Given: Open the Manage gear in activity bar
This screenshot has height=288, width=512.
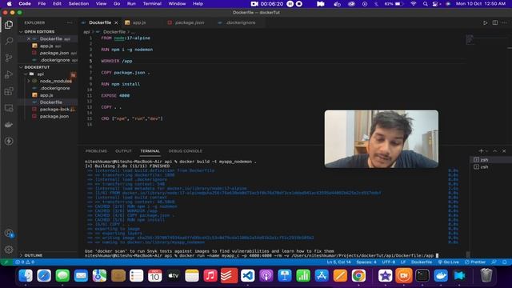Looking at the screenshot, I should tap(9, 250).
